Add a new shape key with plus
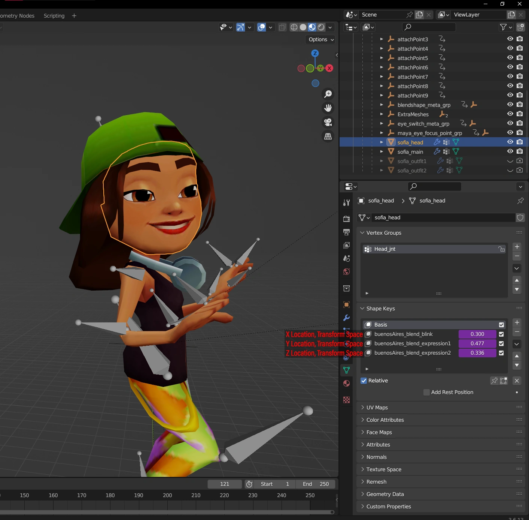 pyautogui.click(x=517, y=322)
